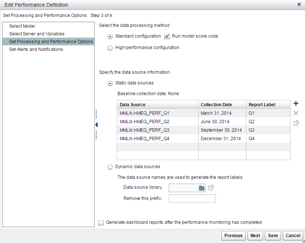
Task: Enable Generate dashboard reports after monitoring
Action: (101, 222)
